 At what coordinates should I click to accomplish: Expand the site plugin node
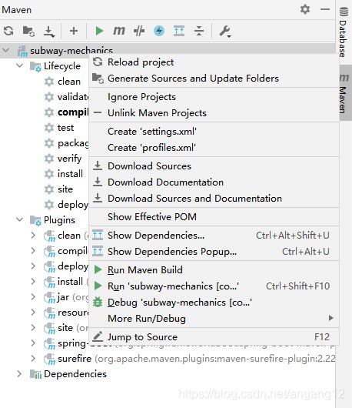[x=33, y=328]
